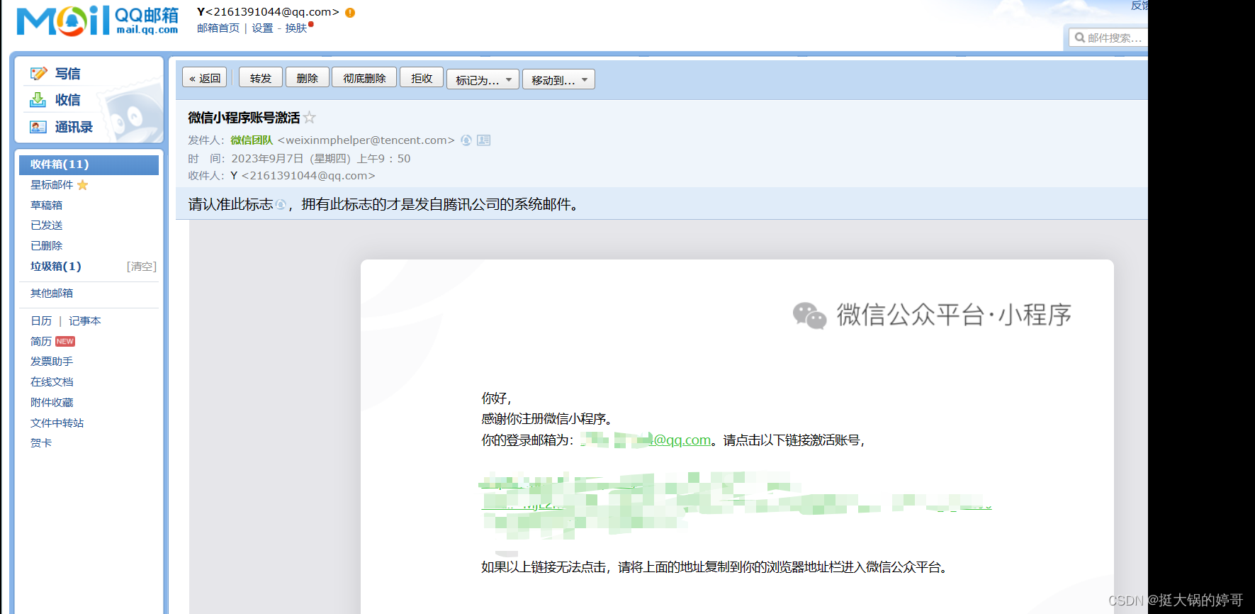This screenshot has height=614, width=1255.
Task: Star the email title 微信小程序账号激活
Action: 310,118
